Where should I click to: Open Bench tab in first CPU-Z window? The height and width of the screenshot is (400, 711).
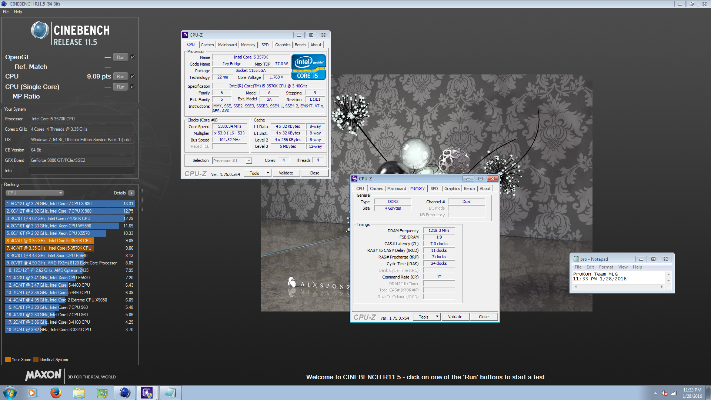pos(300,45)
